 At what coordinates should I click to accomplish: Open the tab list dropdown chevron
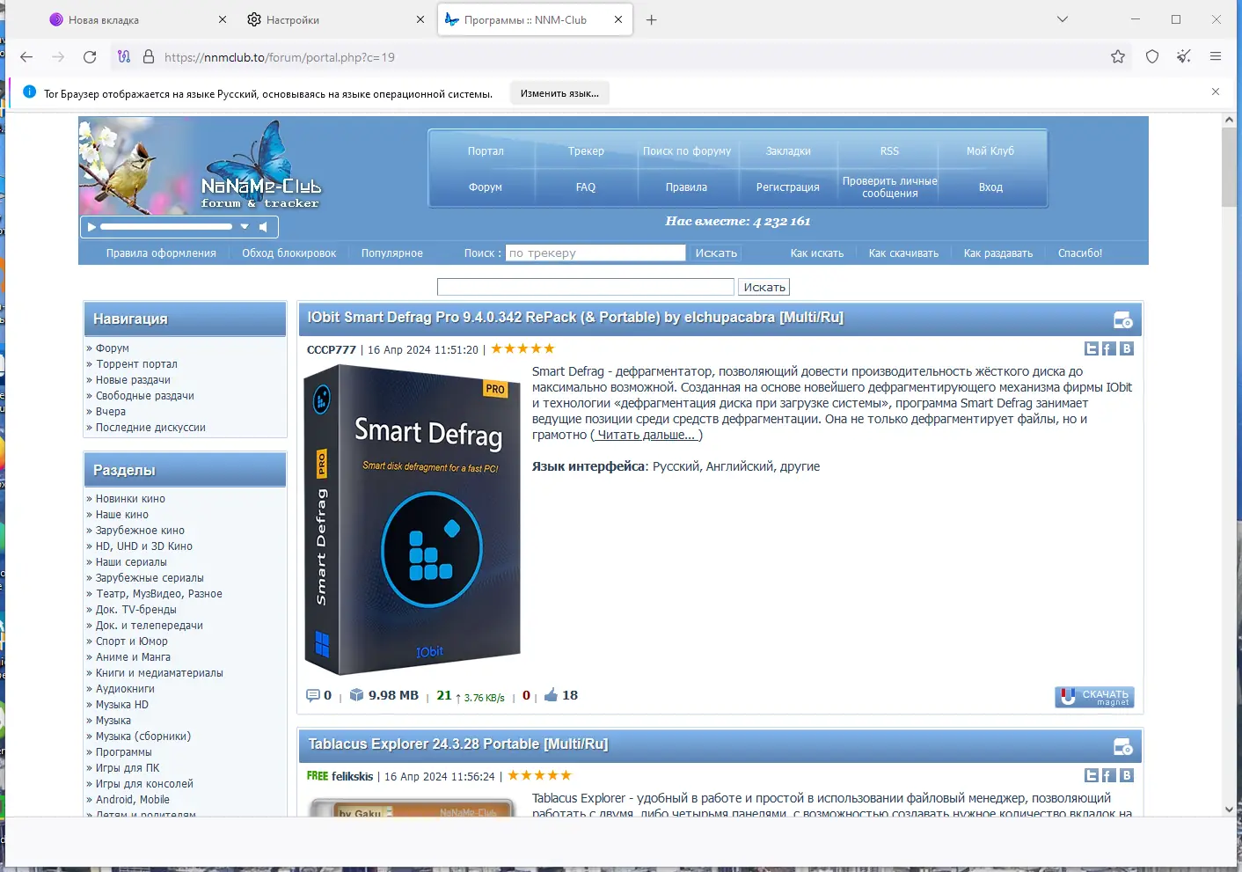(1063, 19)
